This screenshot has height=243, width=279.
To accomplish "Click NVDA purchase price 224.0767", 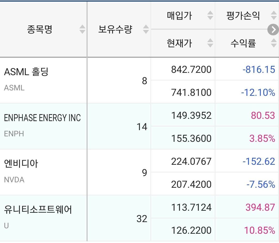I will [191, 161].
